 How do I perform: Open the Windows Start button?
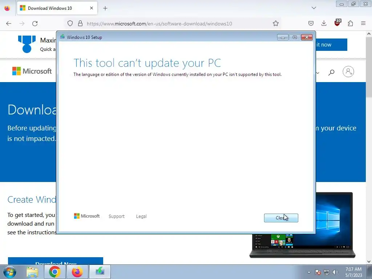tap(10, 272)
